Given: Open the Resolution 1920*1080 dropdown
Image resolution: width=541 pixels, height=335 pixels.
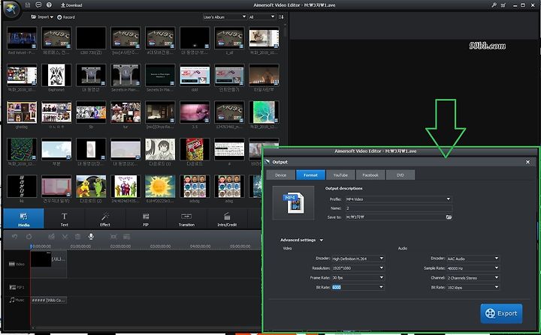Looking at the screenshot, I should pos(358,268).
